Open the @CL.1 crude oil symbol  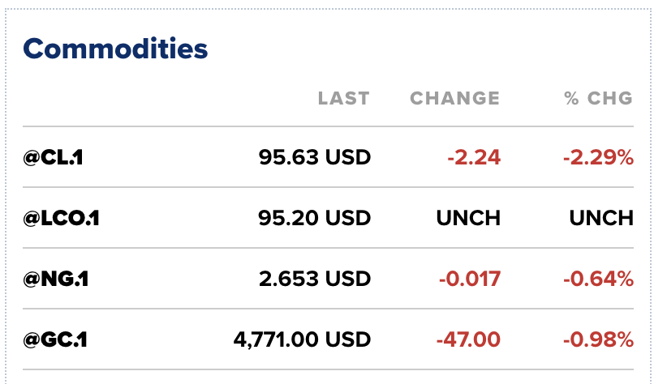tap(54, 158)
